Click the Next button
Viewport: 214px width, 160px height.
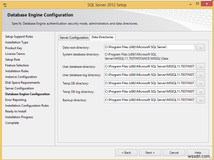150,153
